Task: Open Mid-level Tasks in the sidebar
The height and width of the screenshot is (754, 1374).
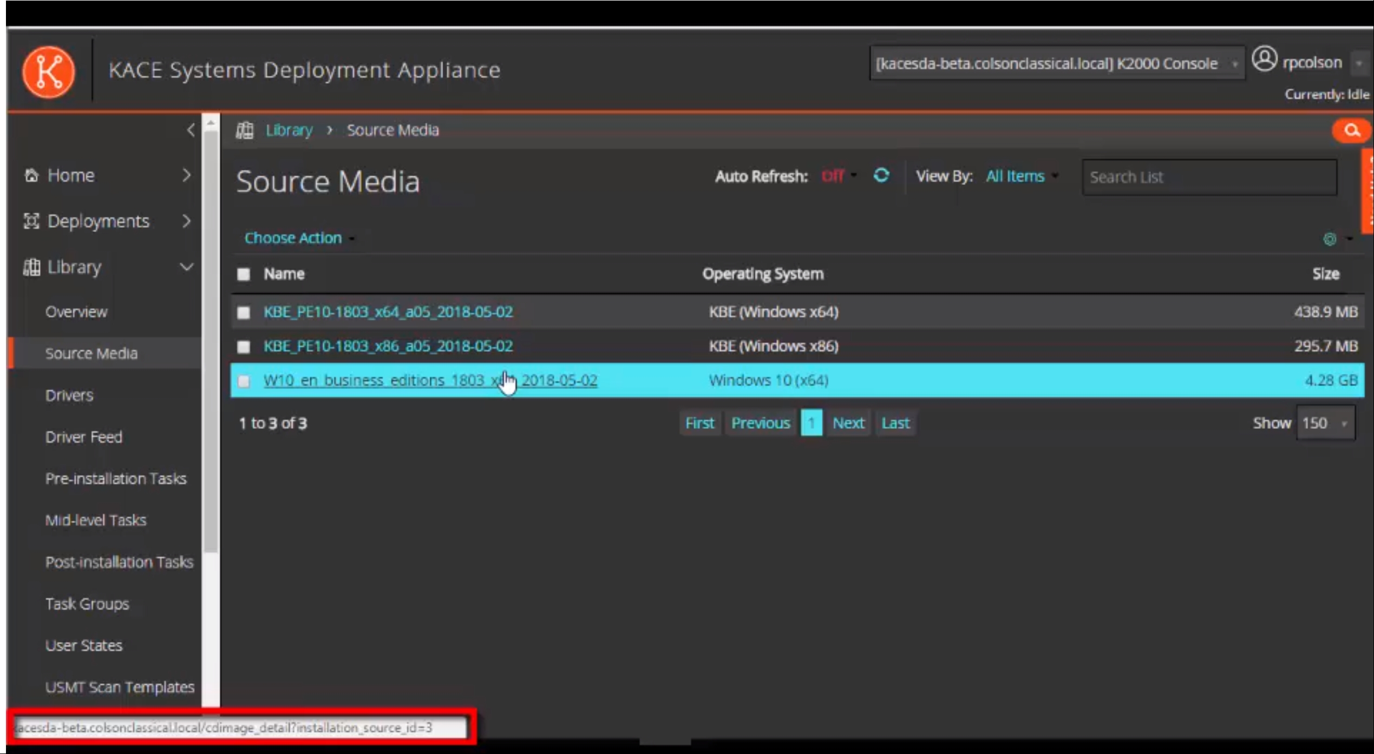Action: click(96, 520)
